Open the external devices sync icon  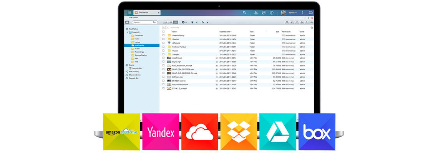click(264, 13)
